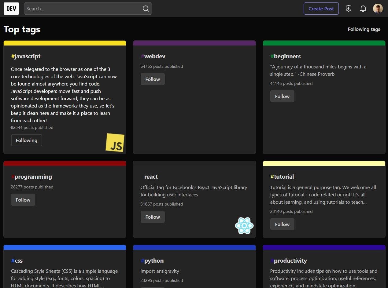Click the search magnifier icon
388x288 pixels.
pos(146,9)
